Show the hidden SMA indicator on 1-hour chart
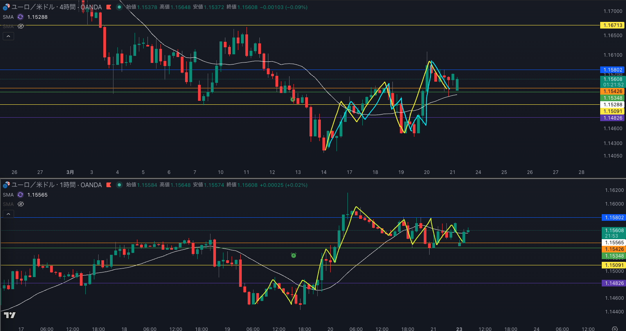Screen dimensions: 626x331 pos(21,204)
